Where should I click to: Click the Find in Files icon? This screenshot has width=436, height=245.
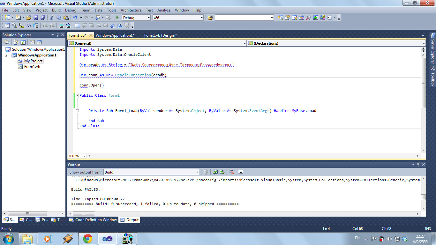pos(210,18)
